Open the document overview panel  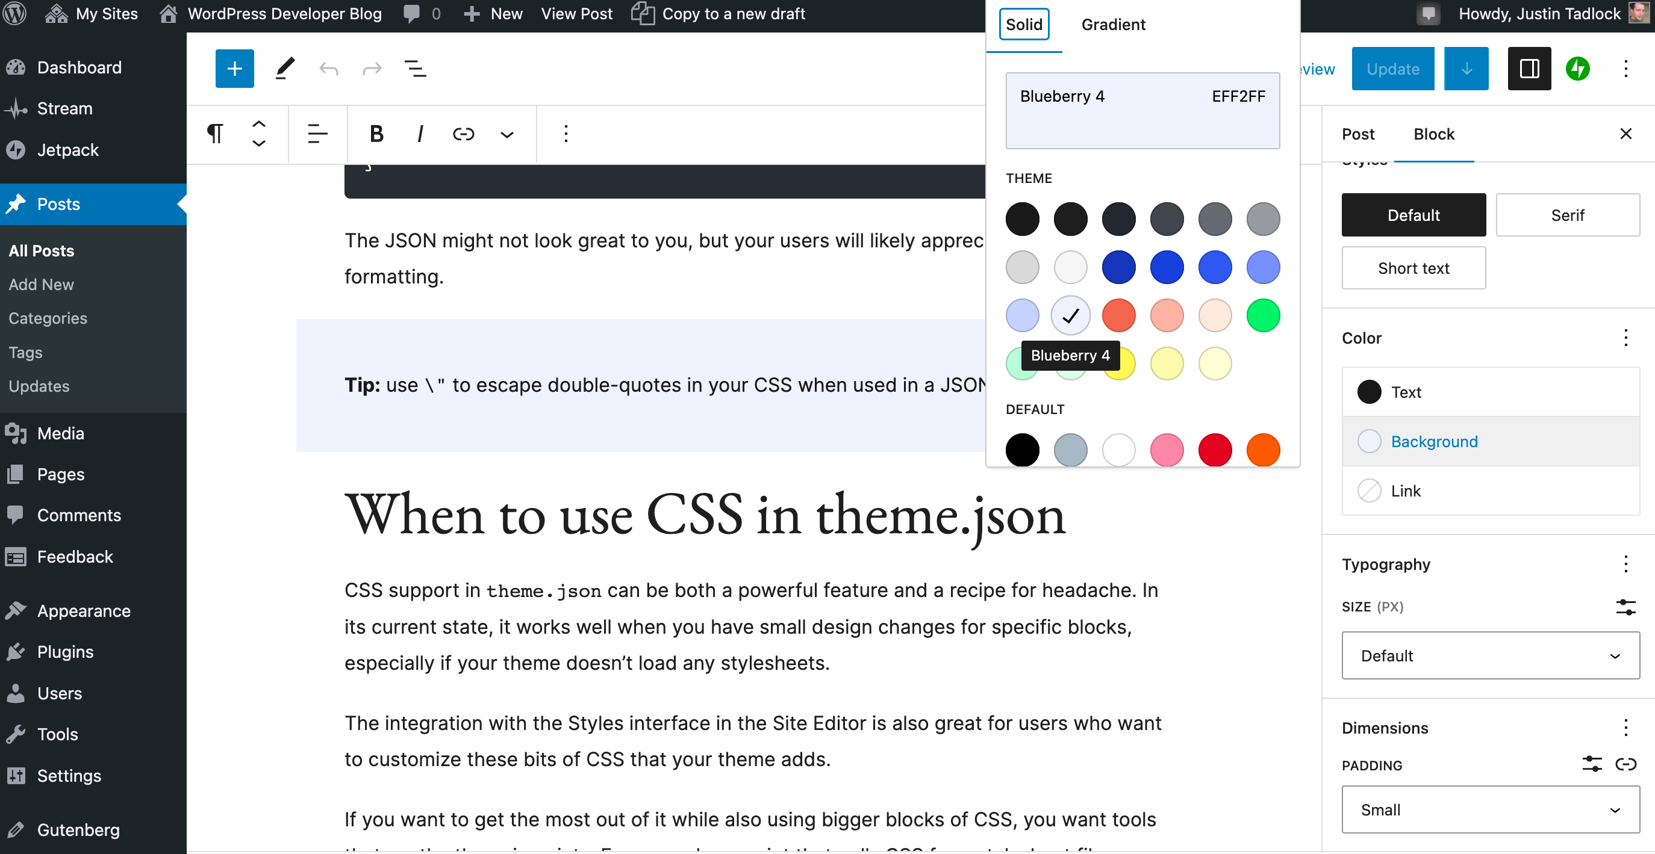pos(416,69)
